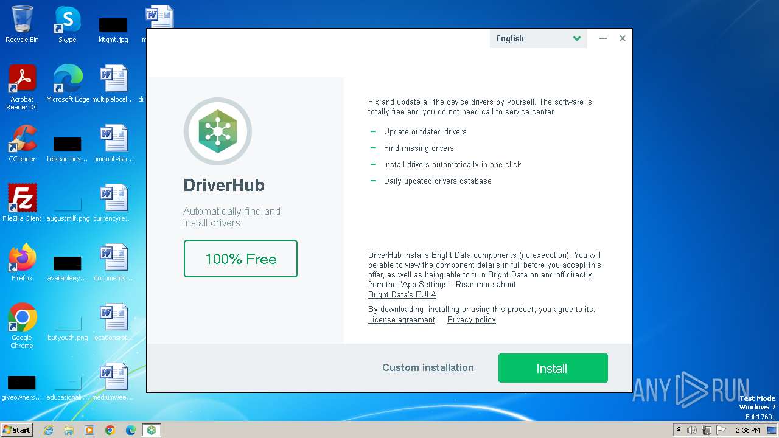The width and height of the screenshot is (779, 438).
Task: Select the CCleaner desktop shortcut
Action: (22, 144)
